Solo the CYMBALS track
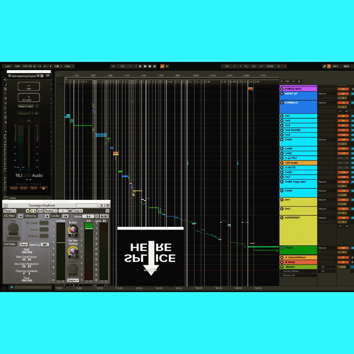This screenshot has height=354, width=354. (x=352, y=103)
